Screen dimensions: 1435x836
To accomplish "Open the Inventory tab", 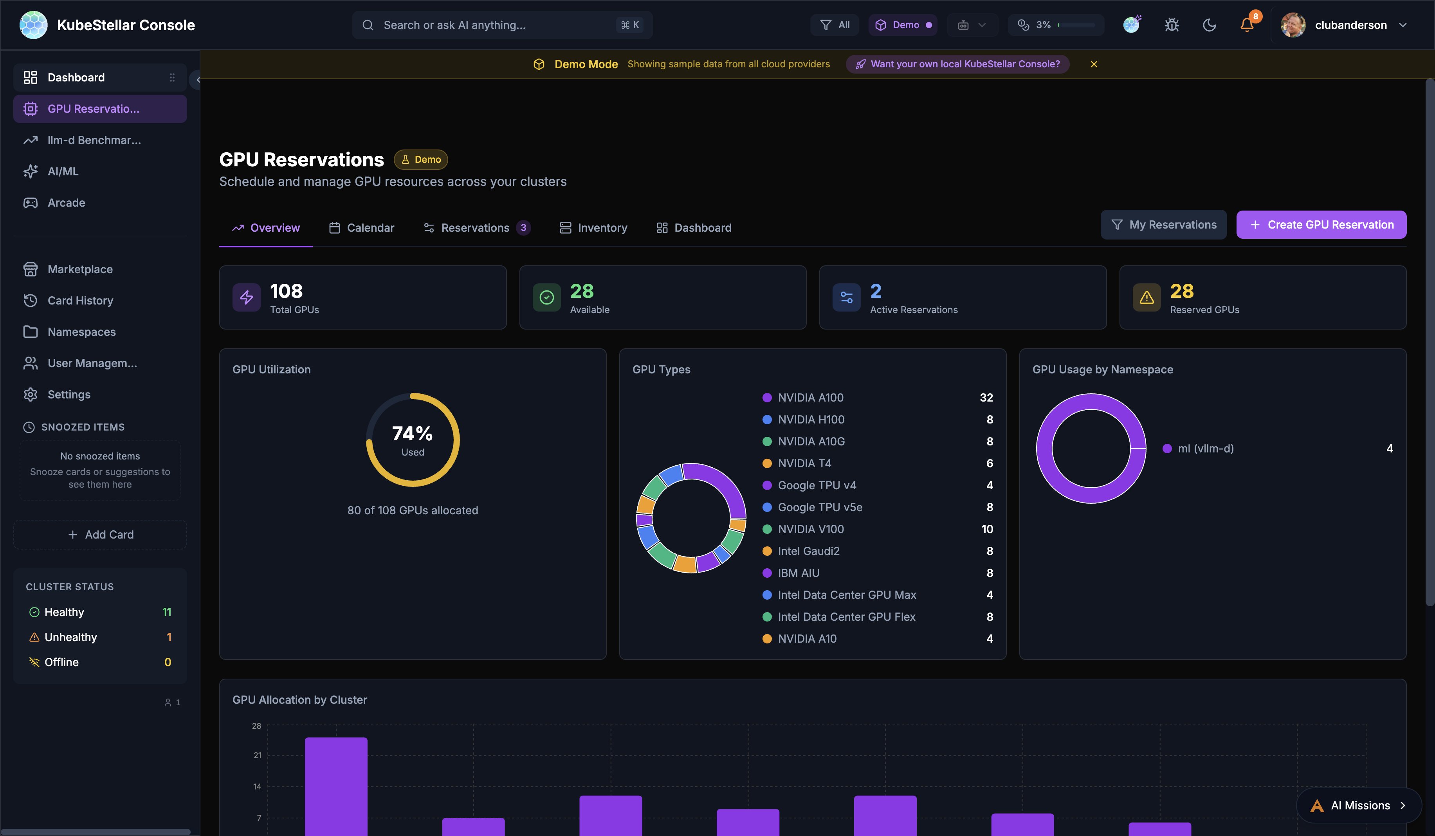I will (x=594, y=227).
